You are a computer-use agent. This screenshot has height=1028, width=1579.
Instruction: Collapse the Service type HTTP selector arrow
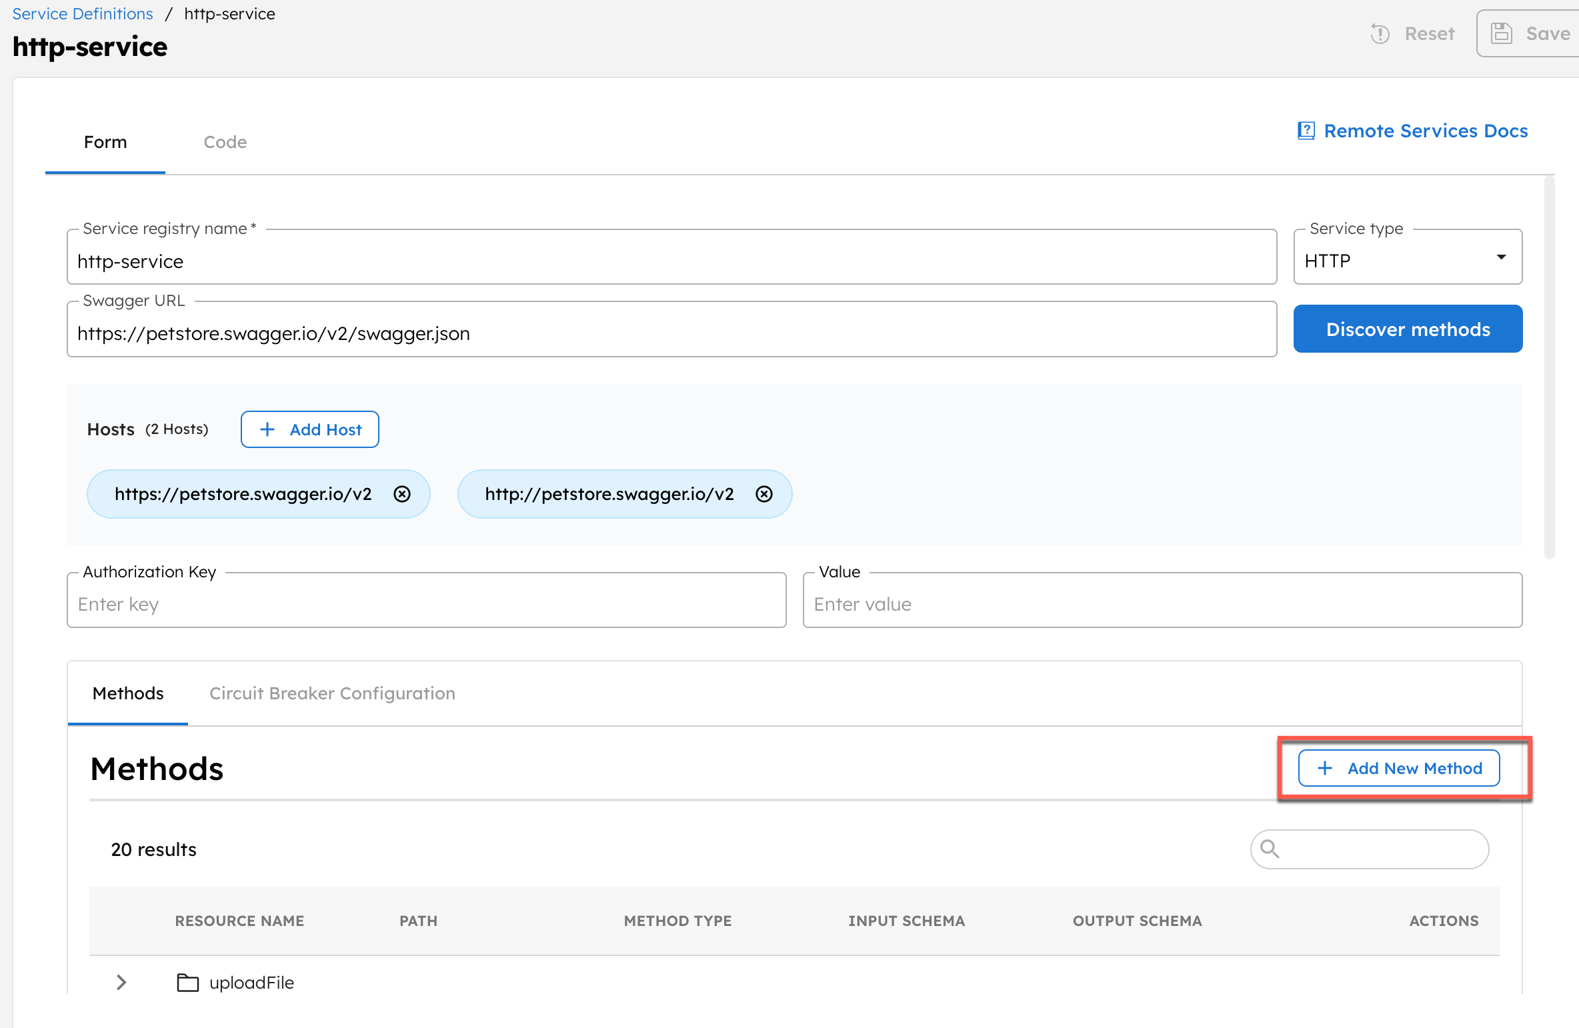pyautogui.click(x=1501, y=257)
